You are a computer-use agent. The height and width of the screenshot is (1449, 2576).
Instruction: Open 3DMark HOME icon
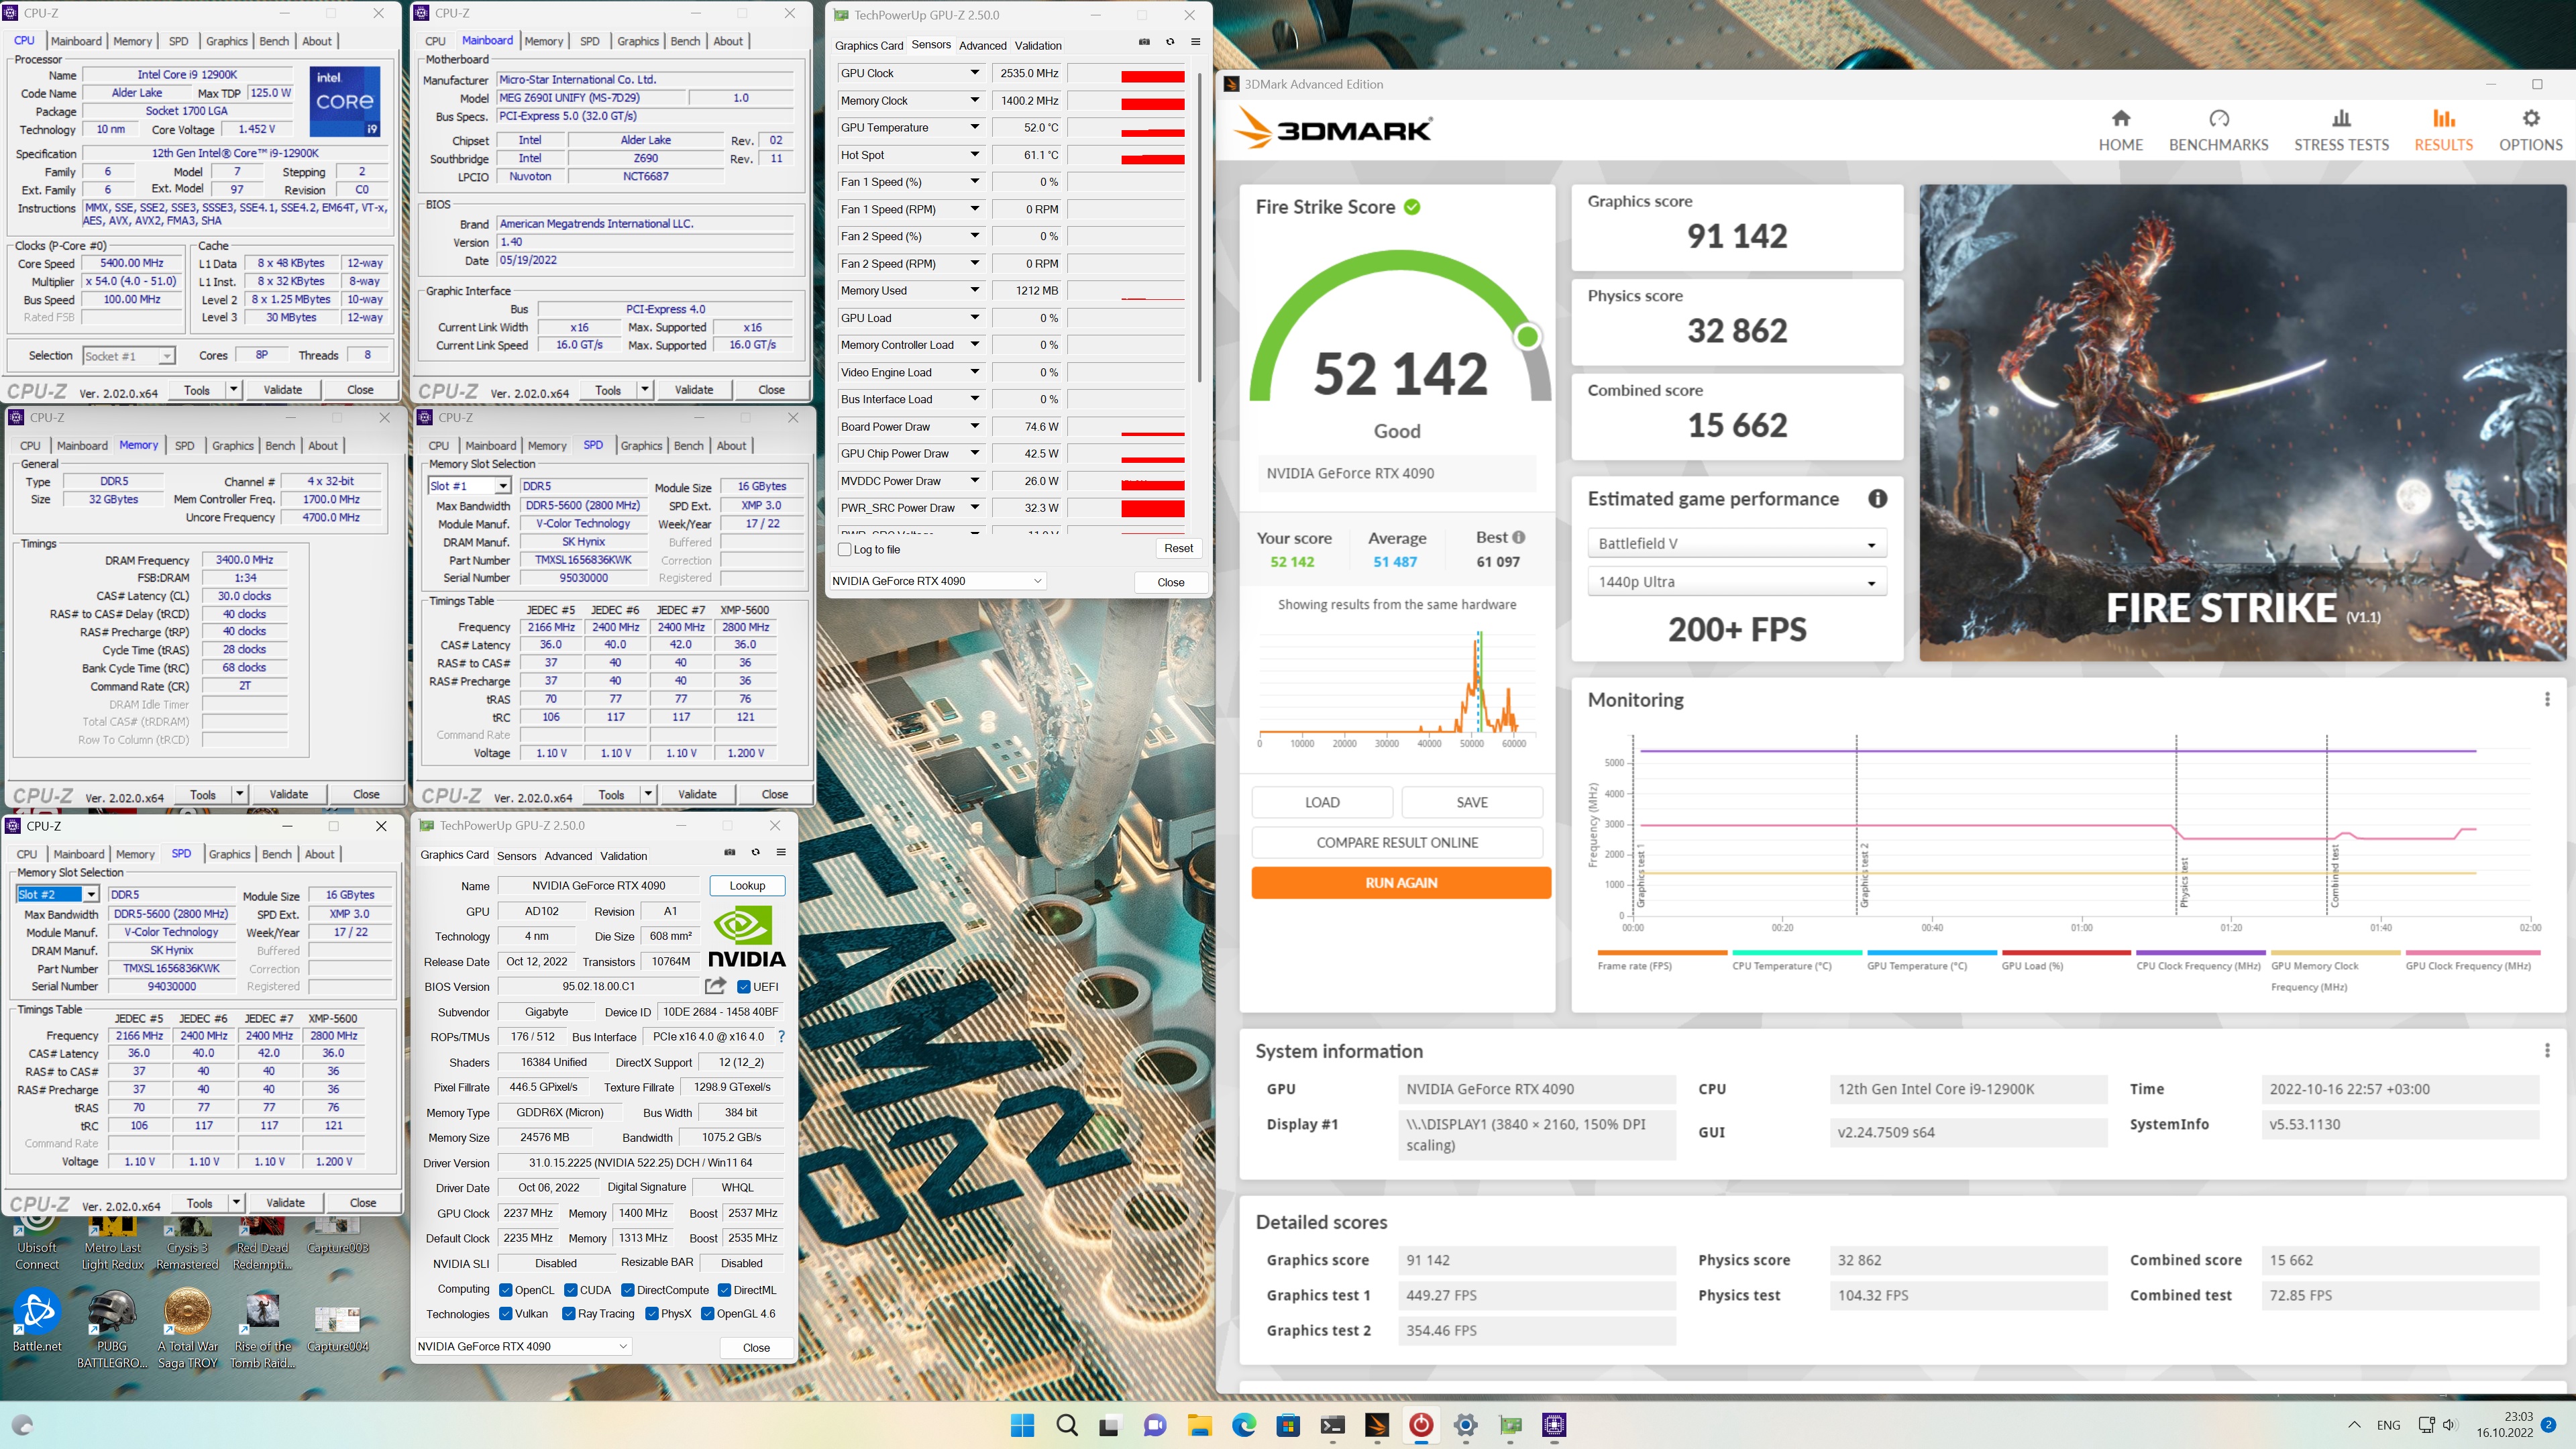tap(2120, 130)
